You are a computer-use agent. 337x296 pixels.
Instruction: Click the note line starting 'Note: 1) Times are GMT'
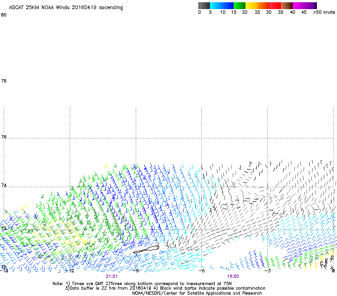click(x=142, y=284)
